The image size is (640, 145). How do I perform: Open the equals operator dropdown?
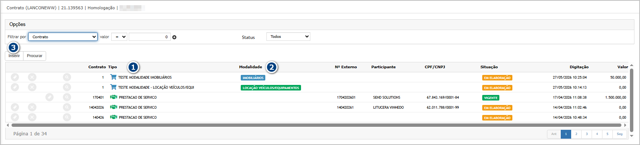[119, 37]
